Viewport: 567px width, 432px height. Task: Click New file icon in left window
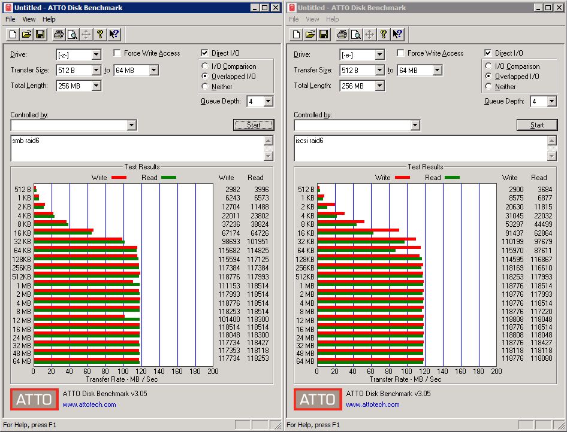pos(13,34)
